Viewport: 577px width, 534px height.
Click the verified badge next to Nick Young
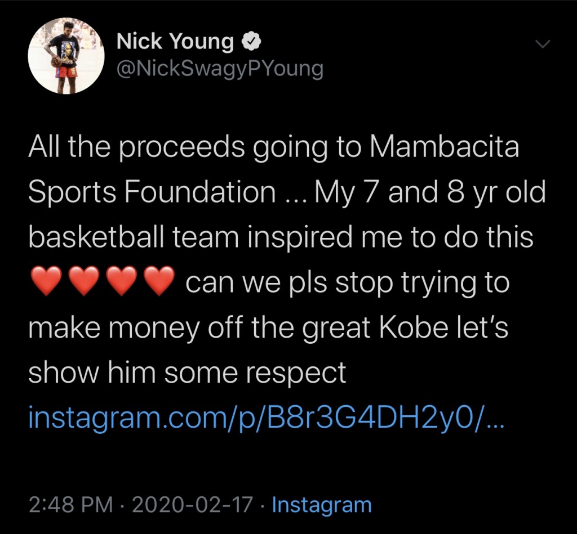click(252, 40)
